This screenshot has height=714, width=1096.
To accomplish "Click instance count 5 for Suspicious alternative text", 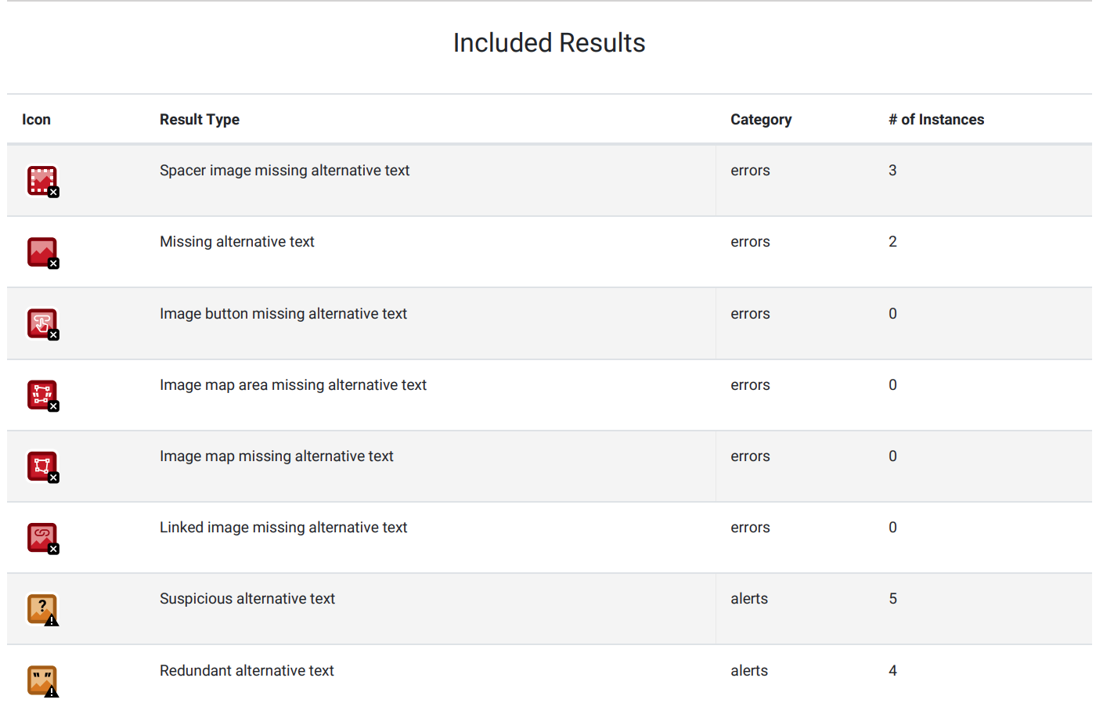I will pyautogui.click(x=892, y=599).
